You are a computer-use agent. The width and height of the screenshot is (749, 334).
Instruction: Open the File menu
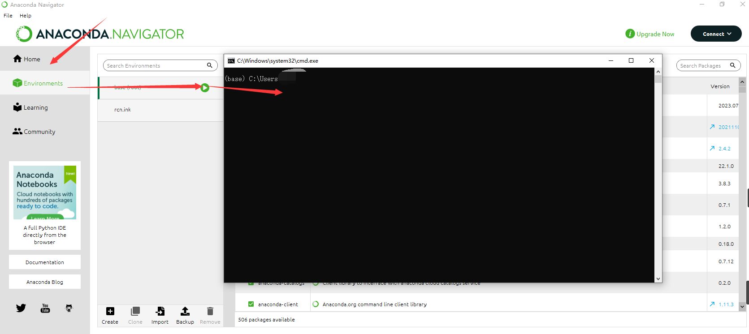point(8,15)
